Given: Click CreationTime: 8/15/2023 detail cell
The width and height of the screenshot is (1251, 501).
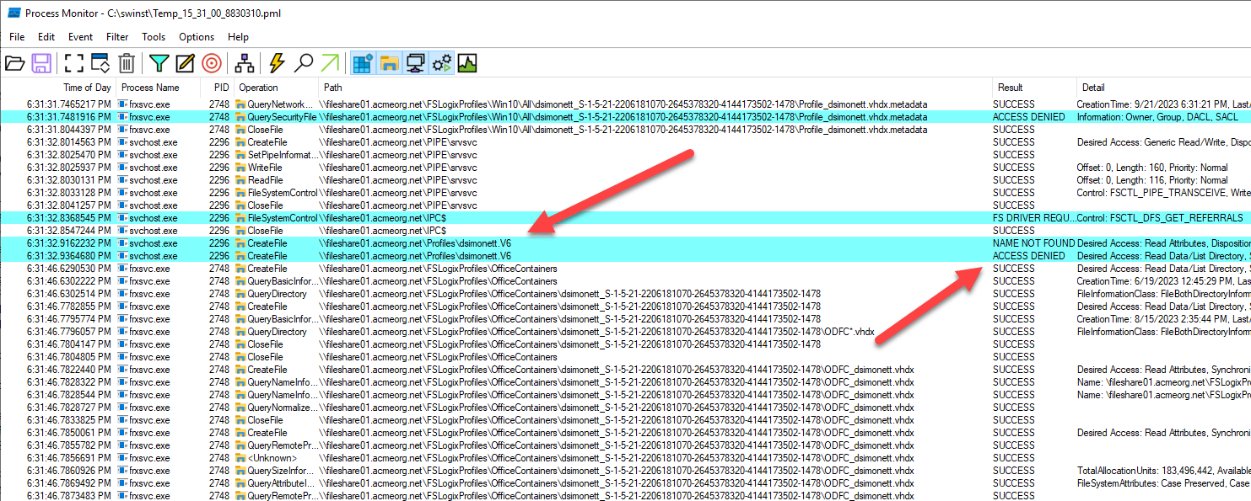Looking at the screenshot, I should pos(1164,319).
